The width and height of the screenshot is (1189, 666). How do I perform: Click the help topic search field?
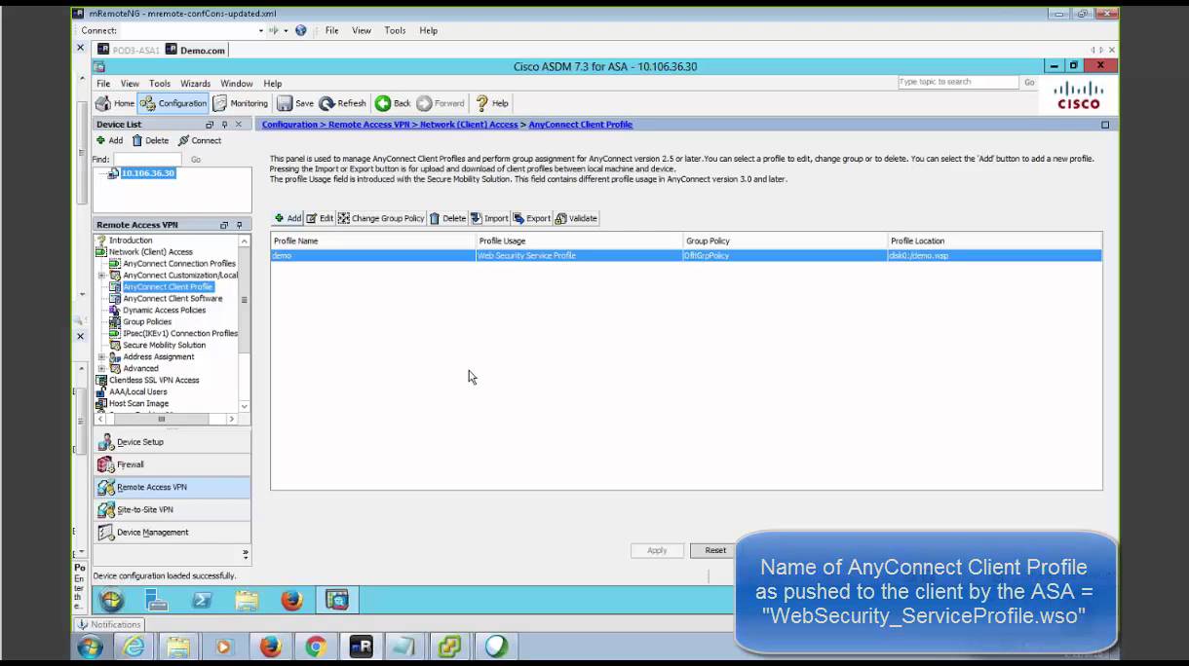tap(958, 83)
